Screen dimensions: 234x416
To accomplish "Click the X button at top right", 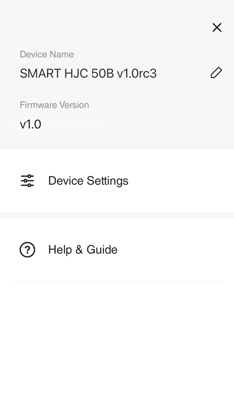I will coord(217,27).
